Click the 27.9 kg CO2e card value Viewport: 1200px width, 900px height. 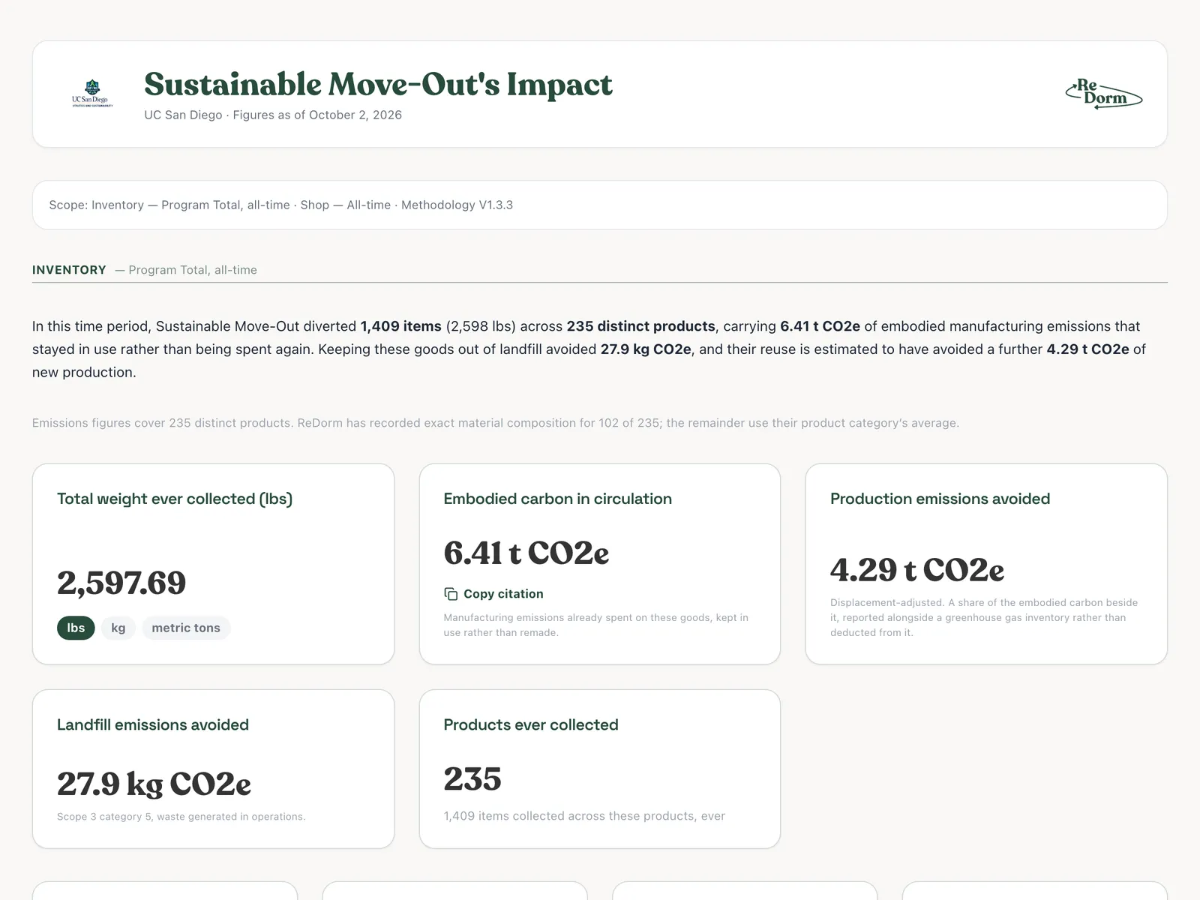[154, 784]
